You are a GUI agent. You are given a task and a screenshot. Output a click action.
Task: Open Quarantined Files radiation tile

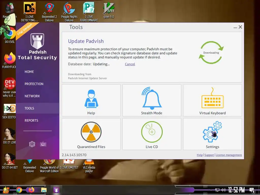tap(91, 134)
